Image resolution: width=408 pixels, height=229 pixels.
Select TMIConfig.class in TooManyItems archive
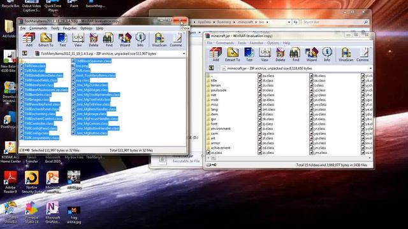[x=34, y=133]
